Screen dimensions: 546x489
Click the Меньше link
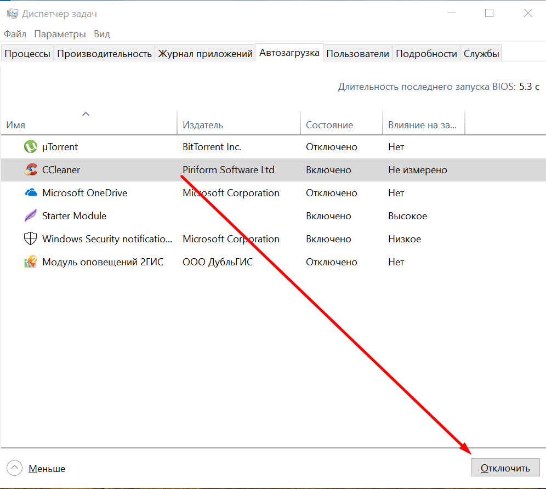47,469
